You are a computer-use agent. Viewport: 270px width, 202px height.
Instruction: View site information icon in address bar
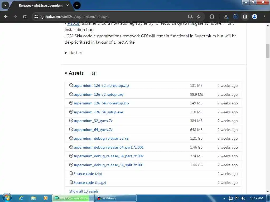[x=36, y=17]
